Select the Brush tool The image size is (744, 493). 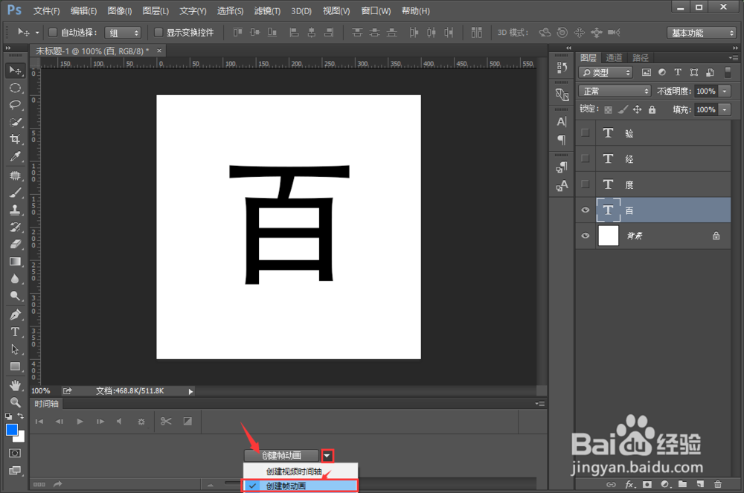tap(16, 192)
